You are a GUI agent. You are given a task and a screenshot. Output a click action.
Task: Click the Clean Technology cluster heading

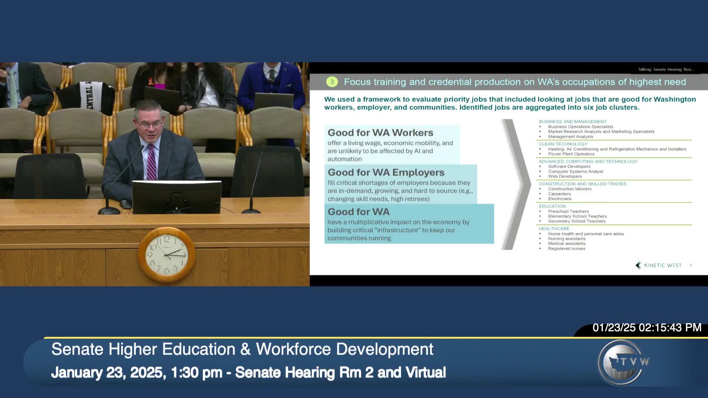pyautogui.click(x=563, y=144)
